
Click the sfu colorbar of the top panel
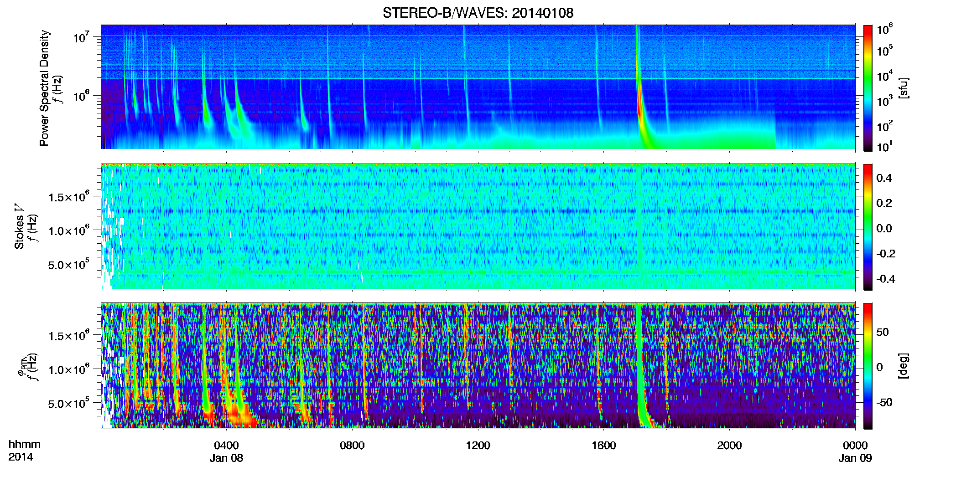click(x=868, y=88)
